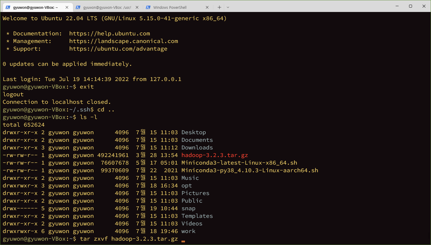Viewport: 431px width, 245px height.
Task: Click the 'tar zxvf hadoop-3.2.3.tar.gz' command
Action: point(129,239)
